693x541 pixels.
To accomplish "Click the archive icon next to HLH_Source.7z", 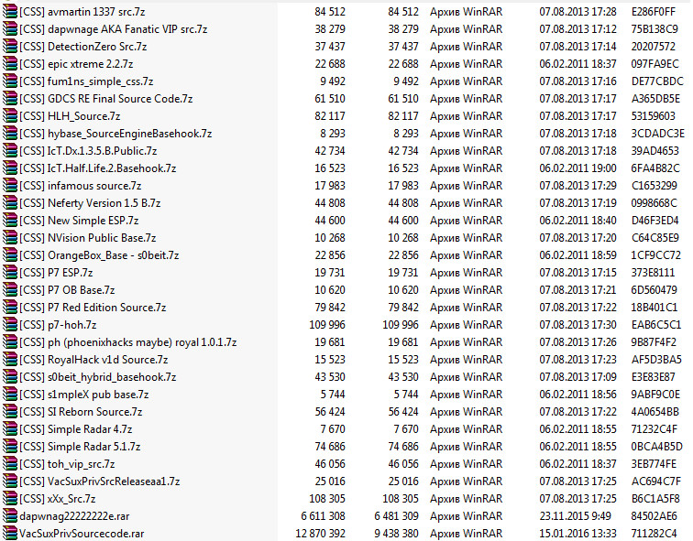I will tap(10, 116).
